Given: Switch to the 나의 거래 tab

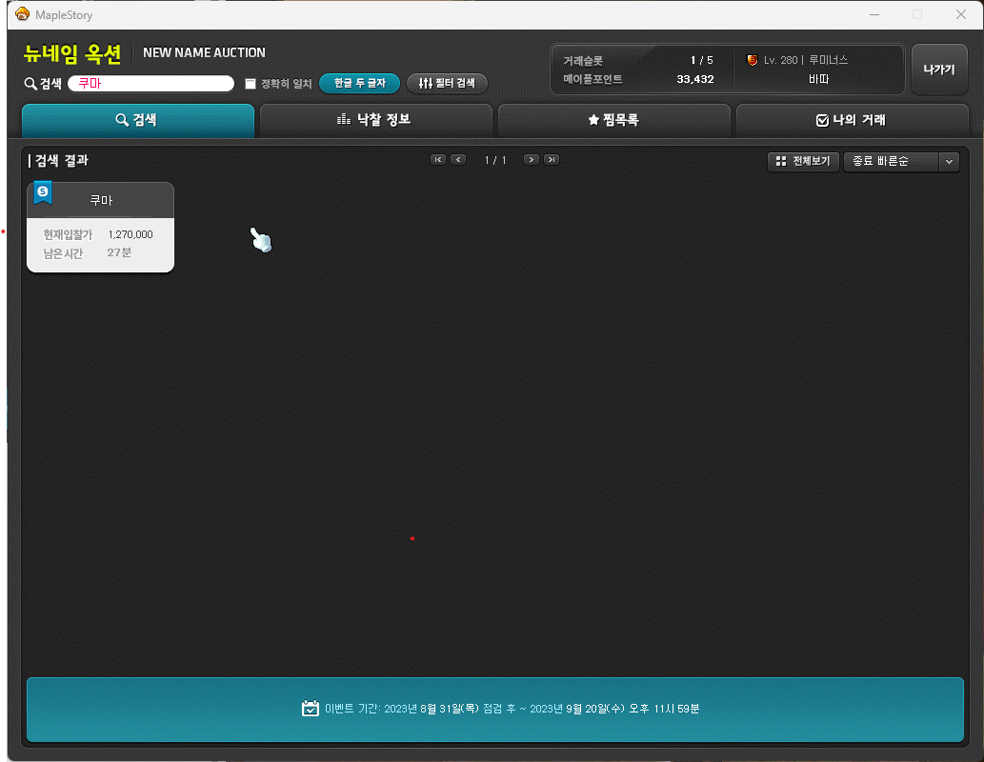Looking at the screenshot, I should 852,120.
